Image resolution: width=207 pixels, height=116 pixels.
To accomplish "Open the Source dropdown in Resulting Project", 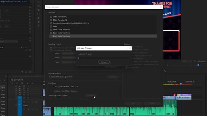I will coord(69,53).
